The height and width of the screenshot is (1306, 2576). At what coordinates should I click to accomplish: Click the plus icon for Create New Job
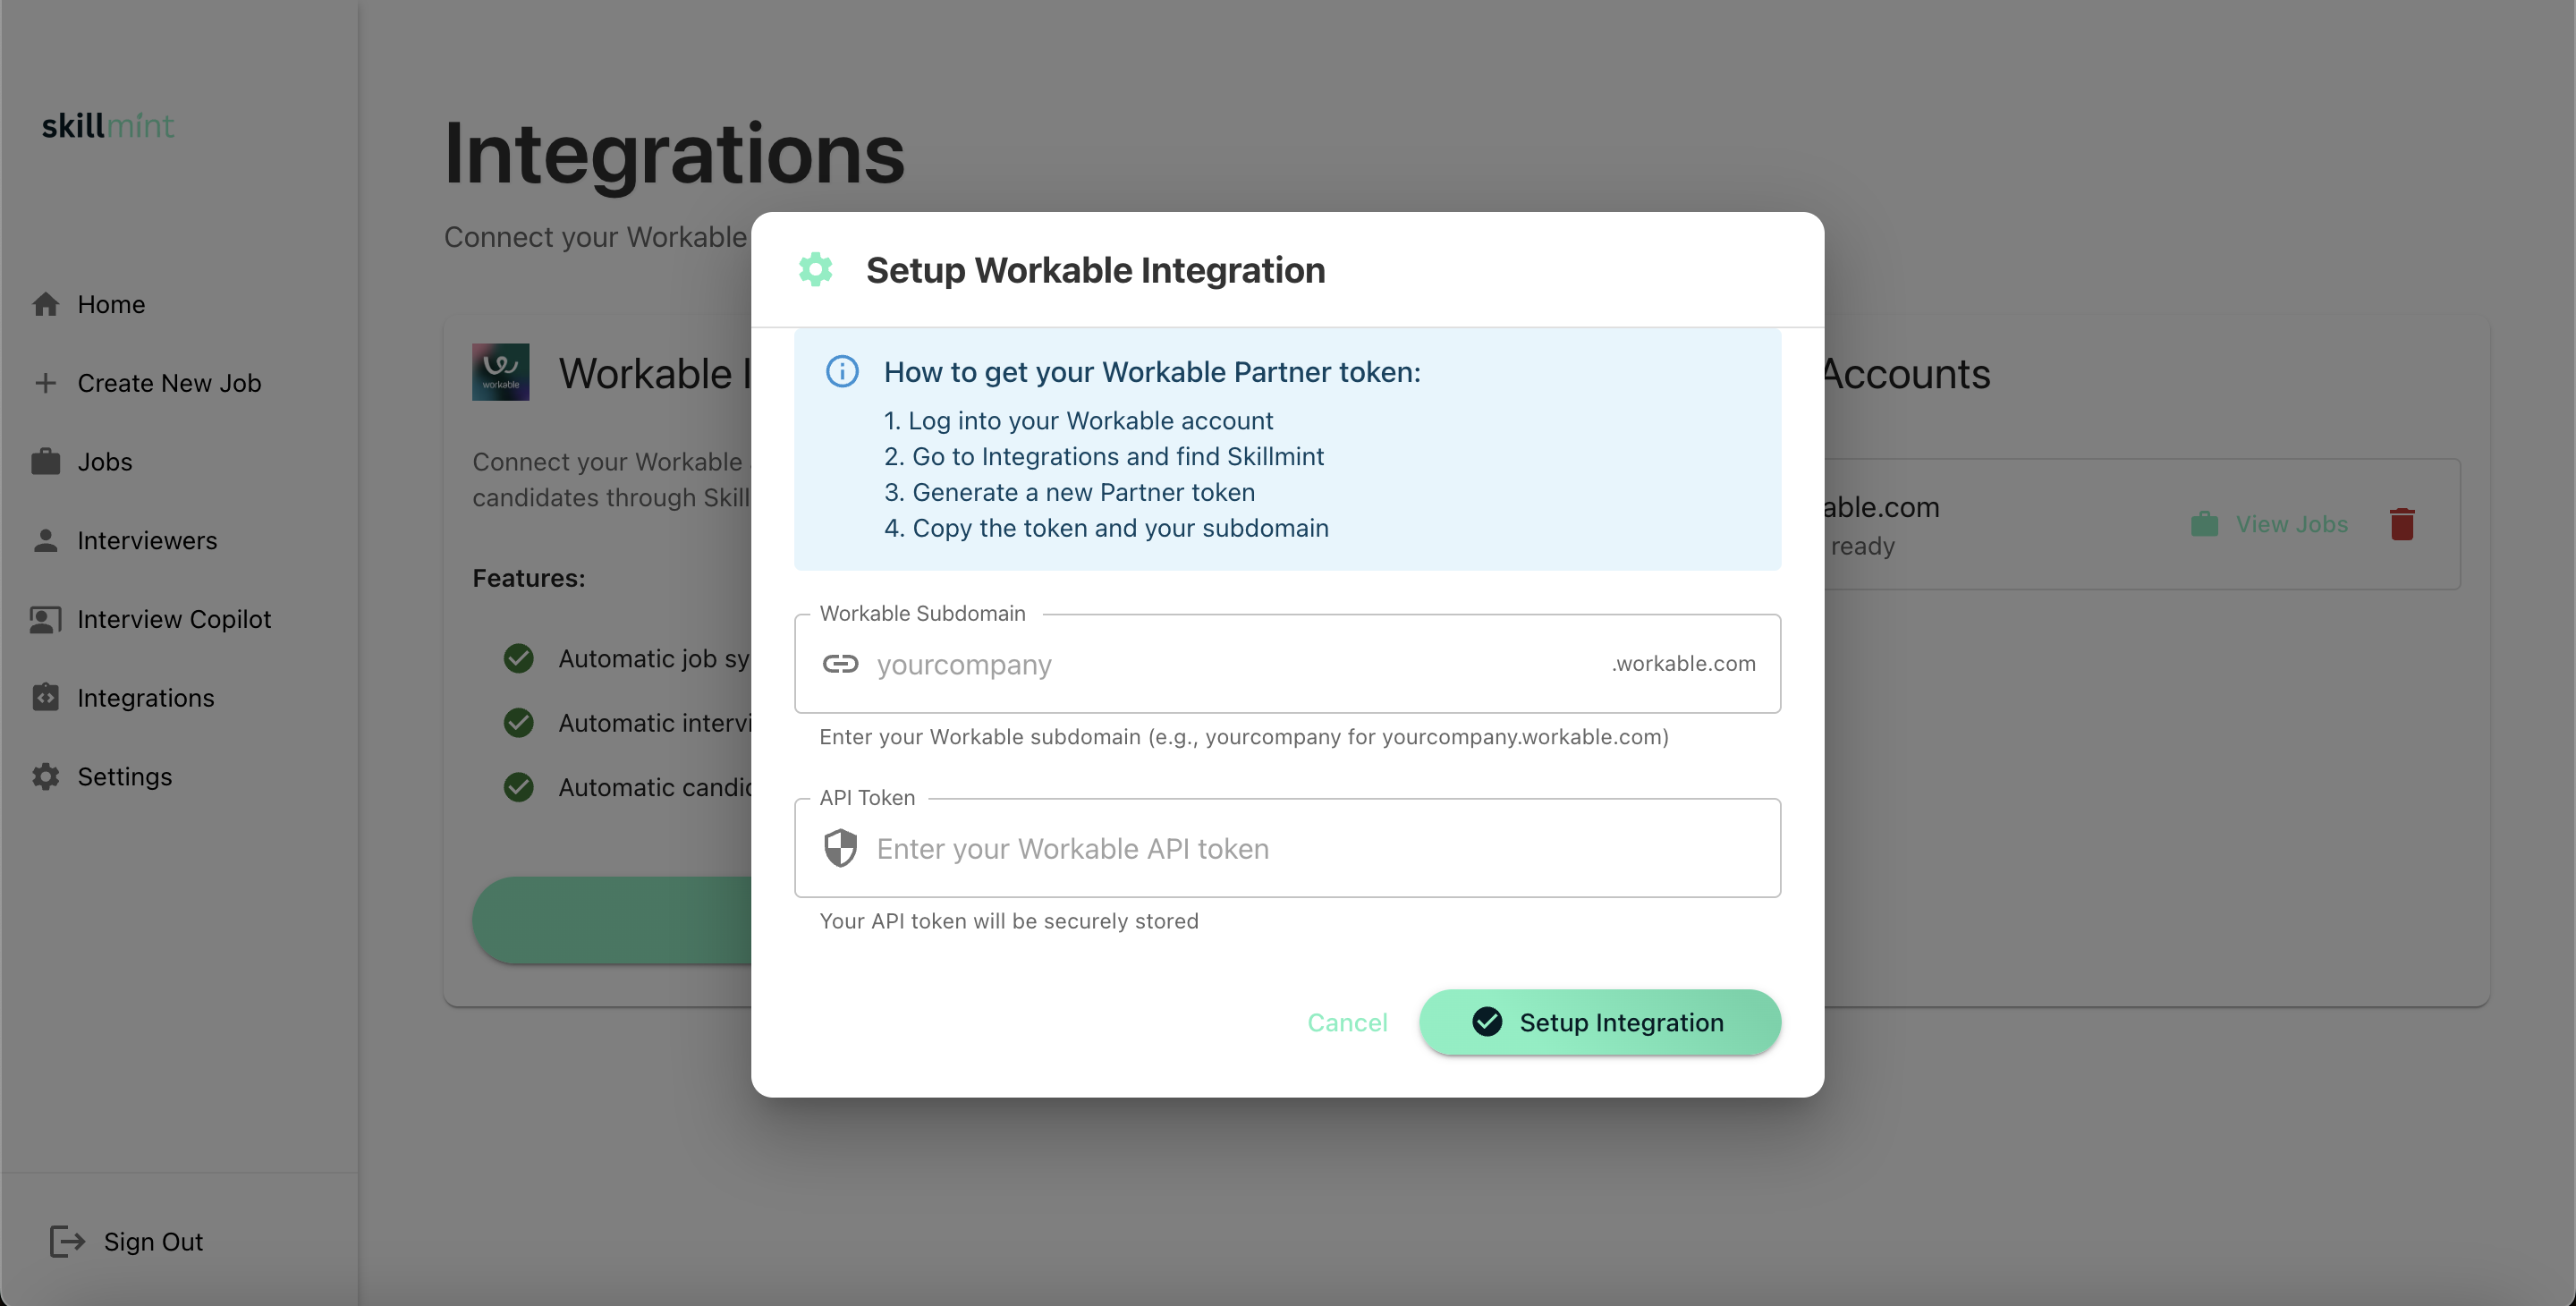pyautogui.click(x=46, y=383)
